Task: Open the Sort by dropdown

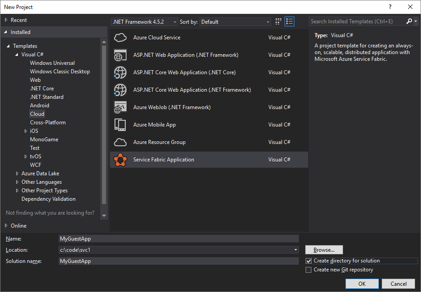Action: coord(268,21)
